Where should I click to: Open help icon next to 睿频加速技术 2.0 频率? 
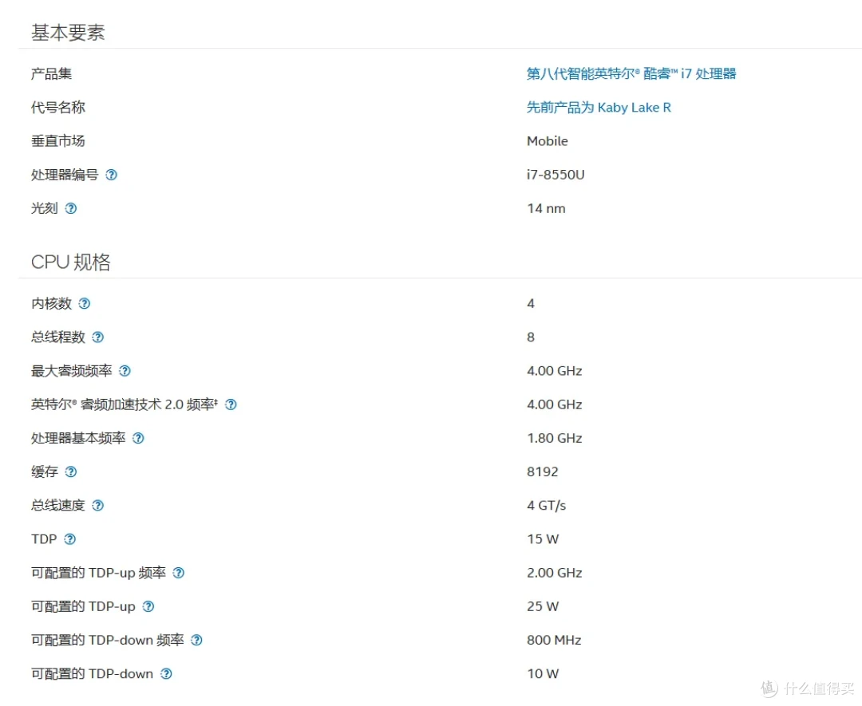pyautogui.click(x=231, y=404)
